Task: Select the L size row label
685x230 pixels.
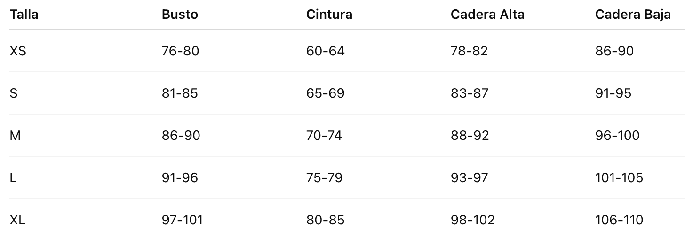Action: pyautogui.click(x=13, y=177)
